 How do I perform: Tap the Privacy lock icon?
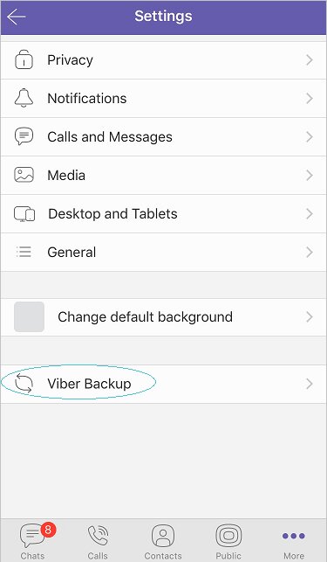pos(24,59)
